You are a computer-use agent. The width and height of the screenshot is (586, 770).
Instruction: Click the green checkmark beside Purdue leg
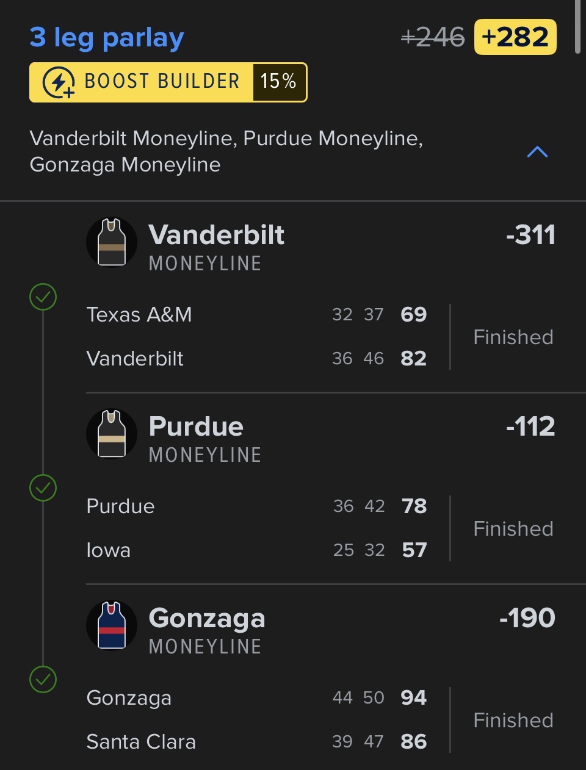[43, 488]
